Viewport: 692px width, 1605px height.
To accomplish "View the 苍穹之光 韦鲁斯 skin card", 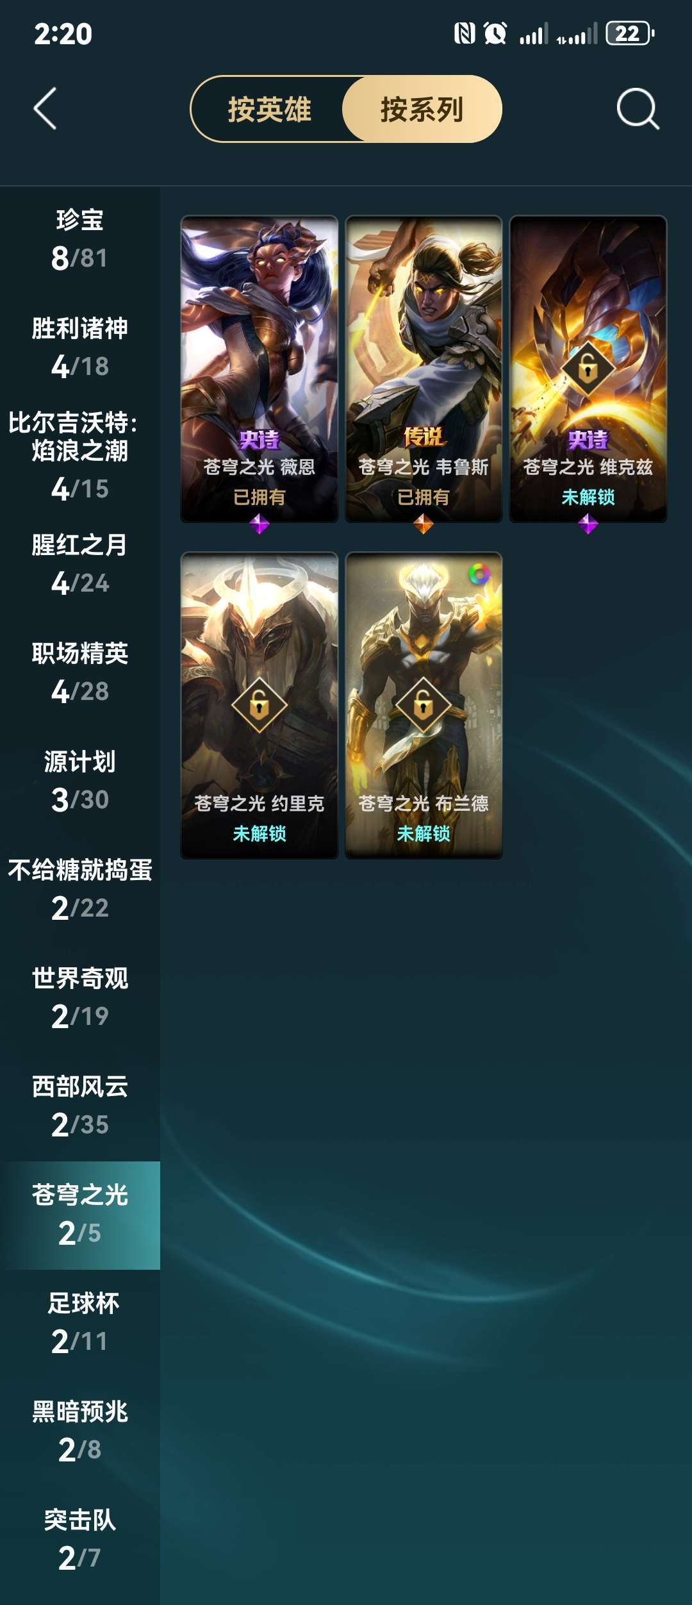I will [x=424, y=369].
